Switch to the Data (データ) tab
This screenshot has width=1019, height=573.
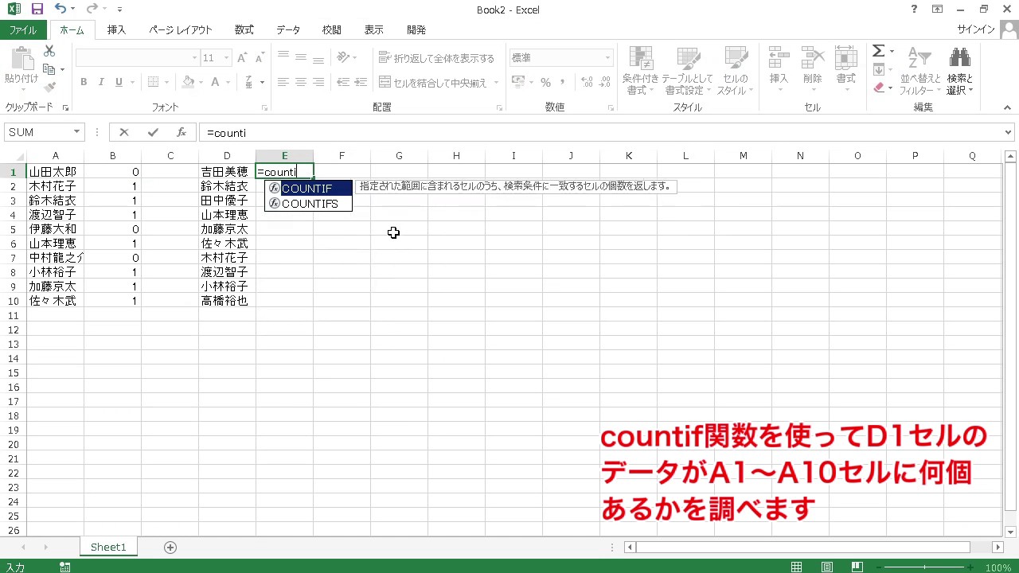(x=288, y=30)
